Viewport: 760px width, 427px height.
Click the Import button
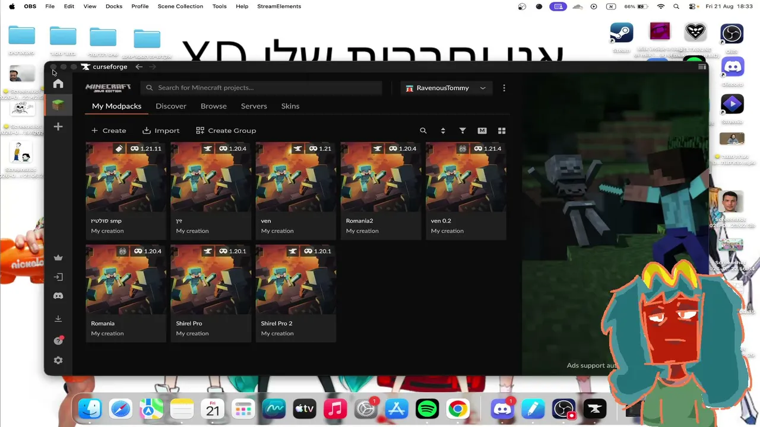pyautogui.click(x=161, y=130)
